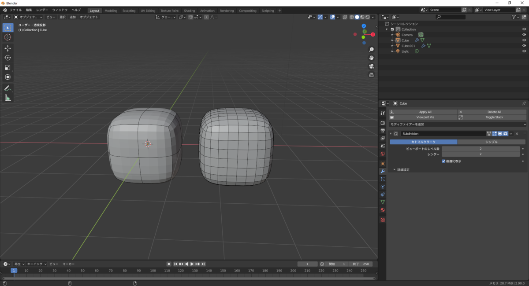Uncheck the 最適化表示 checkbox
Viewport: 529px width, 286px height.
coord(443,161)
